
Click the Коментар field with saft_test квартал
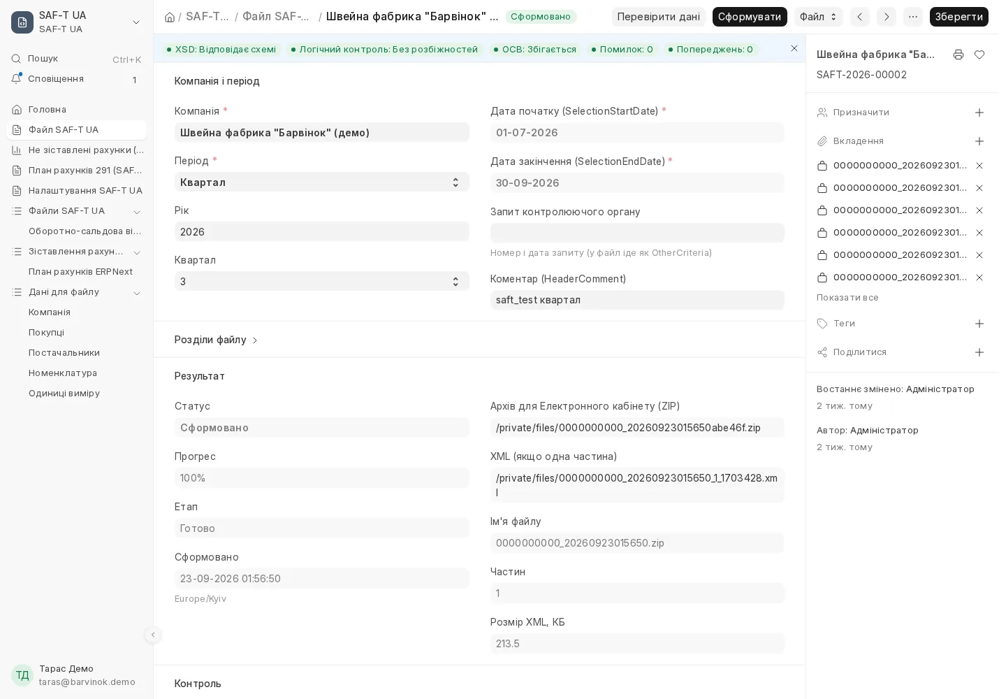[637, 300]
